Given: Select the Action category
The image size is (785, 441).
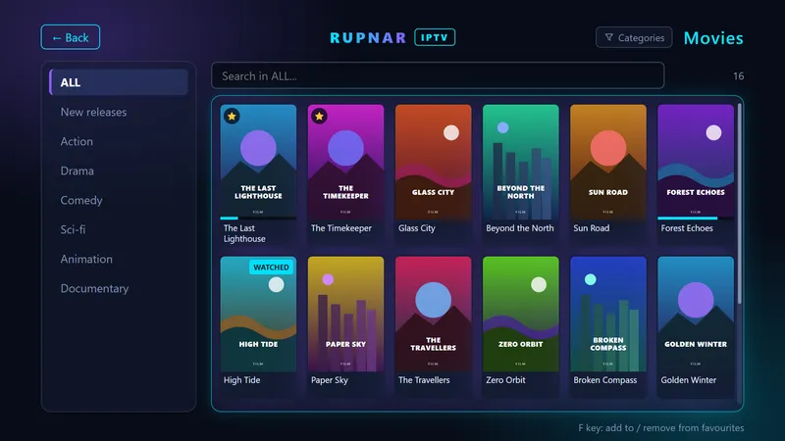Looking at the screenshot, I should point(119,141).
